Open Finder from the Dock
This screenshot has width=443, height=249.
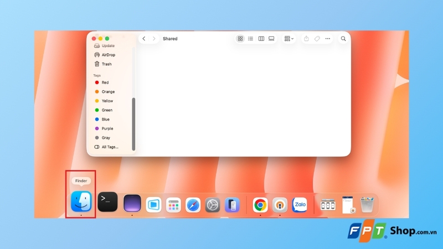click(x=81, y=201)
